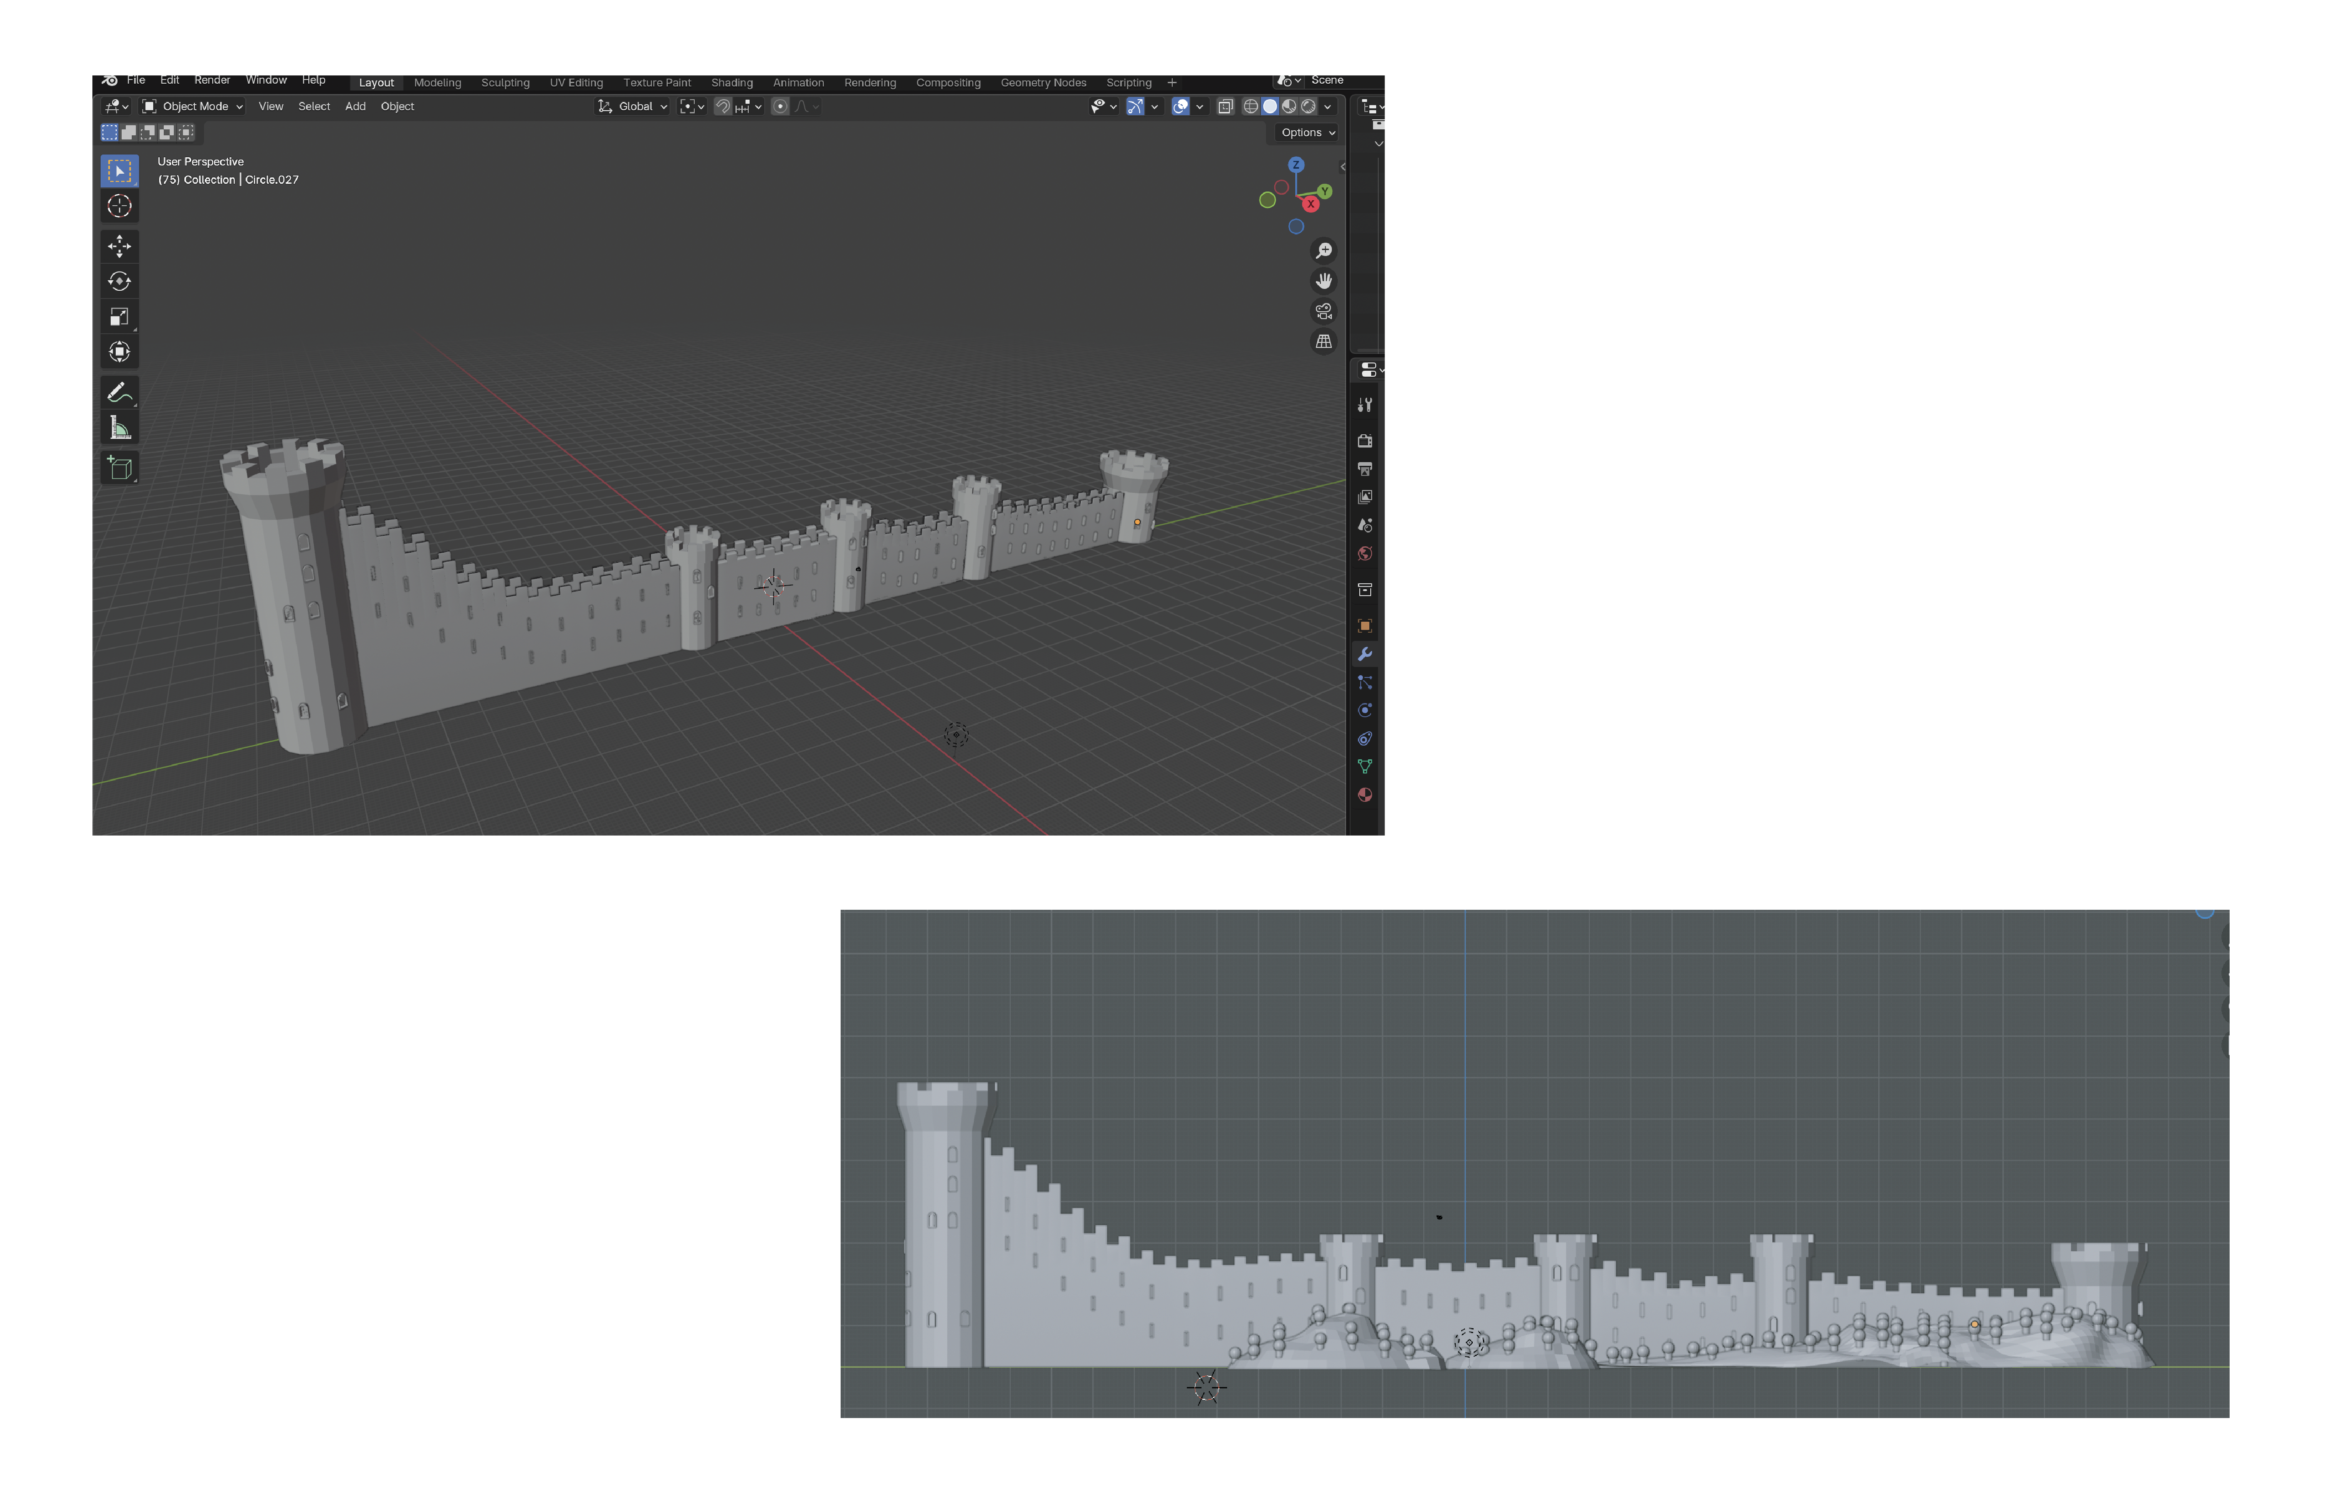Screen dimensions: 2333x1509
Task: Click the zoom magnifier in the viewport gizmo area
Action: [1323, 250]
